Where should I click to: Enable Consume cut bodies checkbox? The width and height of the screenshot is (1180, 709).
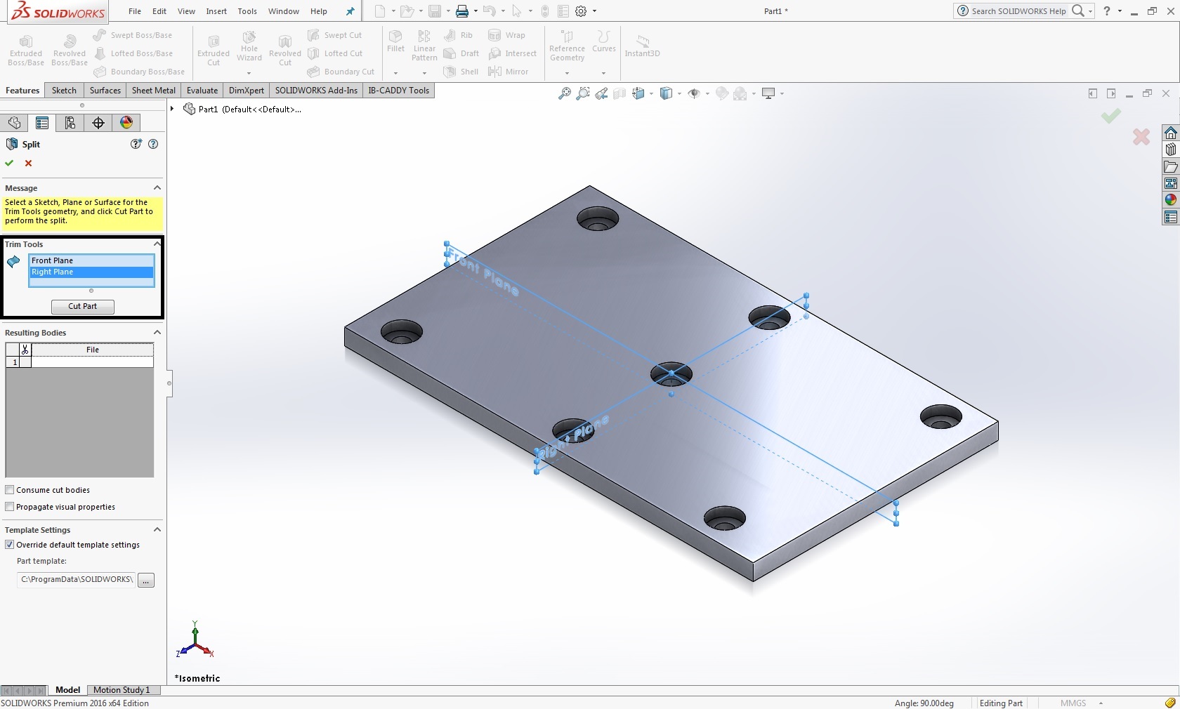click(10, 490)
